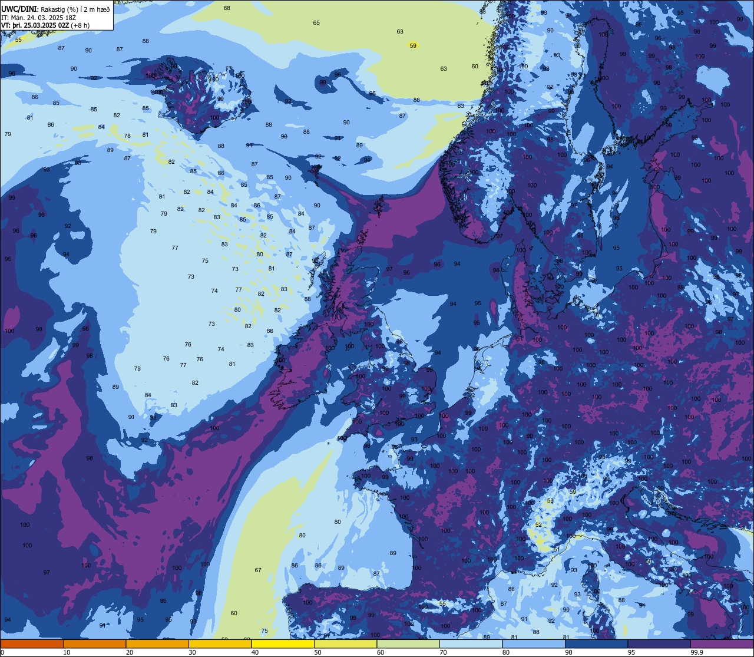Click the "20" legend tick label

click(x=130, y=652)
